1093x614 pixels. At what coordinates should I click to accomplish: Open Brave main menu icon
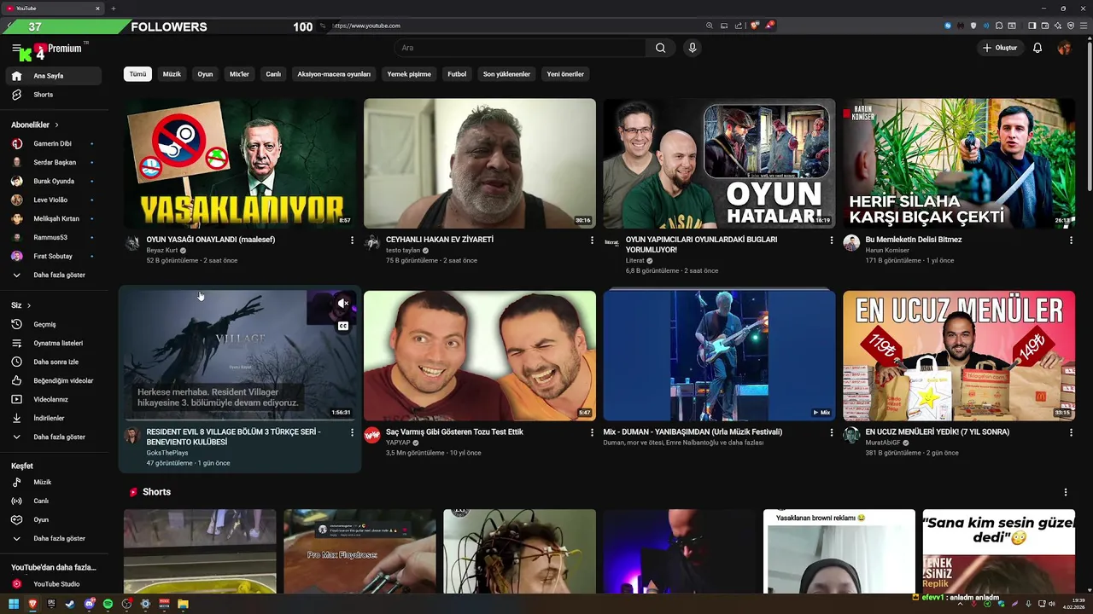[1084, 26]
